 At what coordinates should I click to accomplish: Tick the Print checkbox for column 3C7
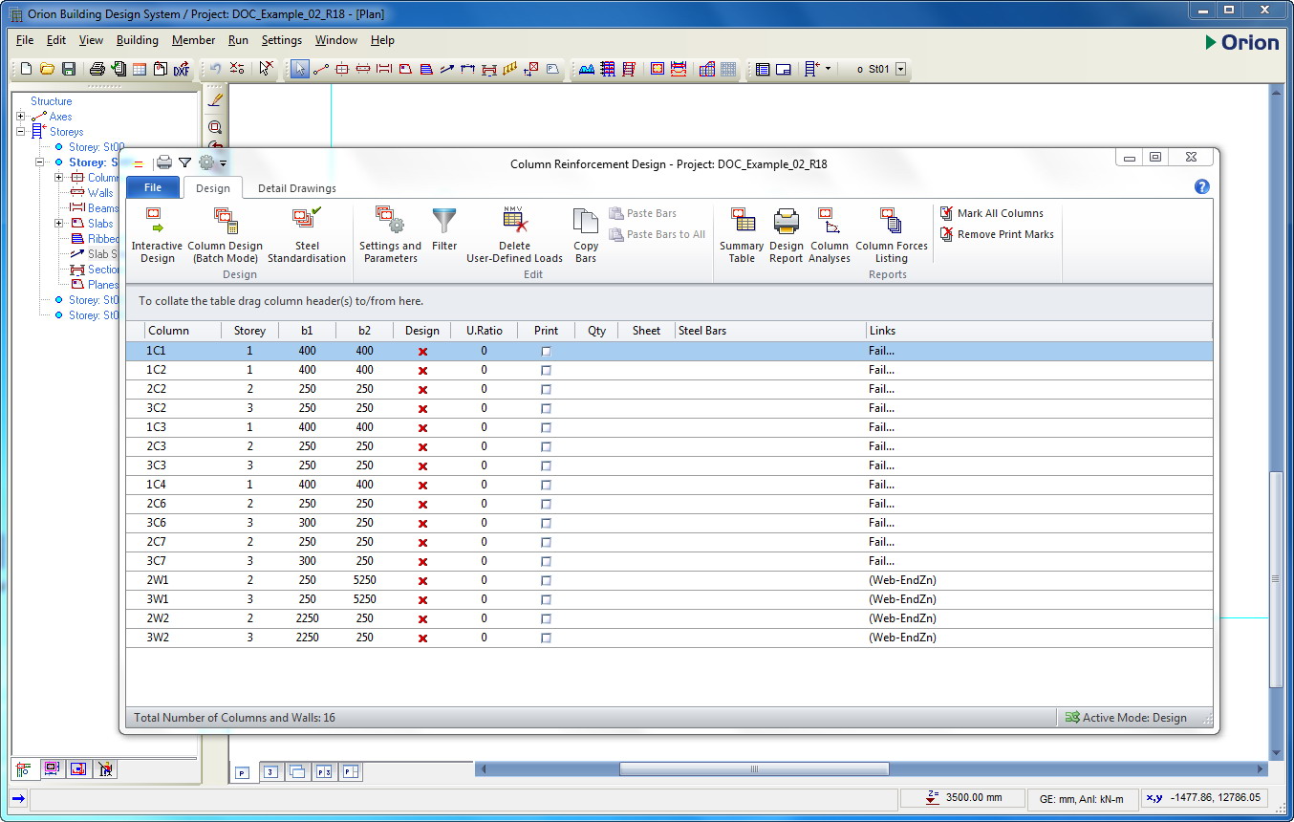click(x=546, y=562)
